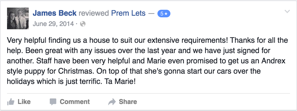
Task: Click the Like text label
Action: pos(24,102)
